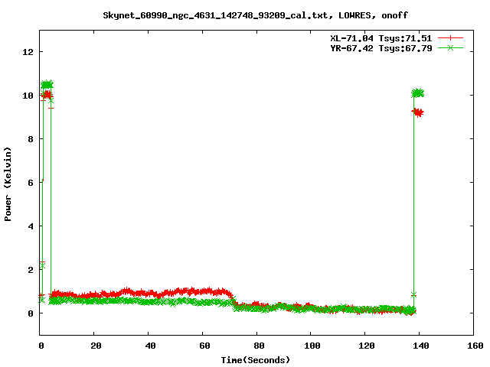Click the 20 tick label on time axis
The image size is (490, 367).
coord(95,346)
